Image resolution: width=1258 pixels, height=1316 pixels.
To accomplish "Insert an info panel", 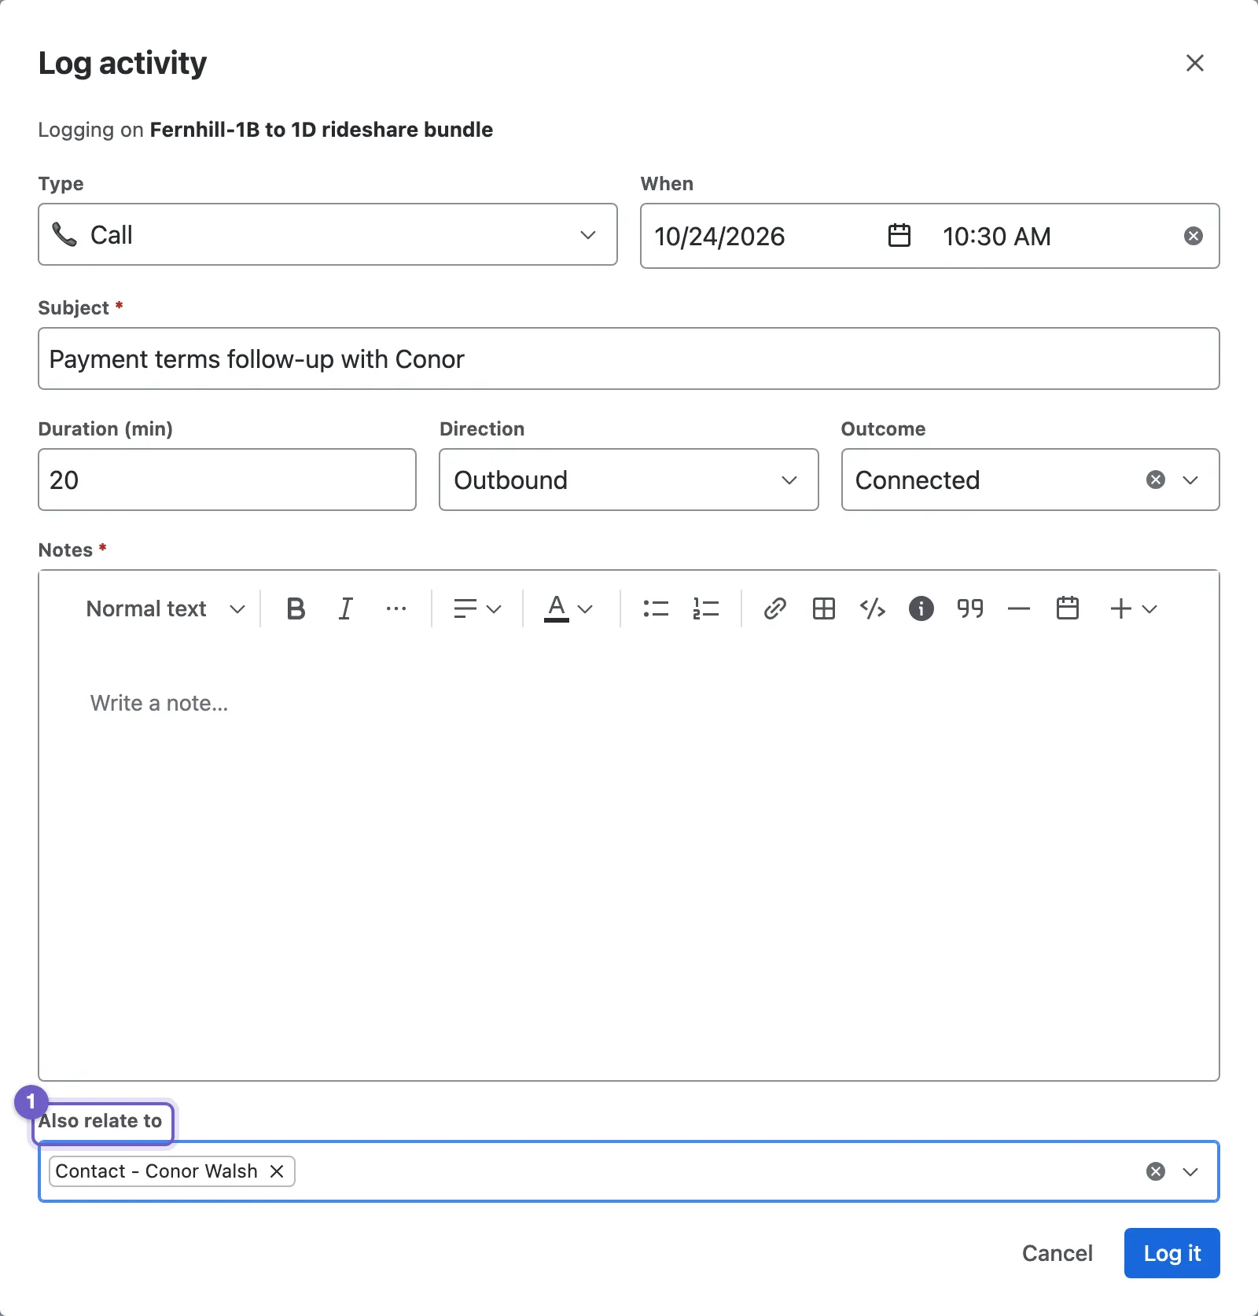I will coord(921,608).
